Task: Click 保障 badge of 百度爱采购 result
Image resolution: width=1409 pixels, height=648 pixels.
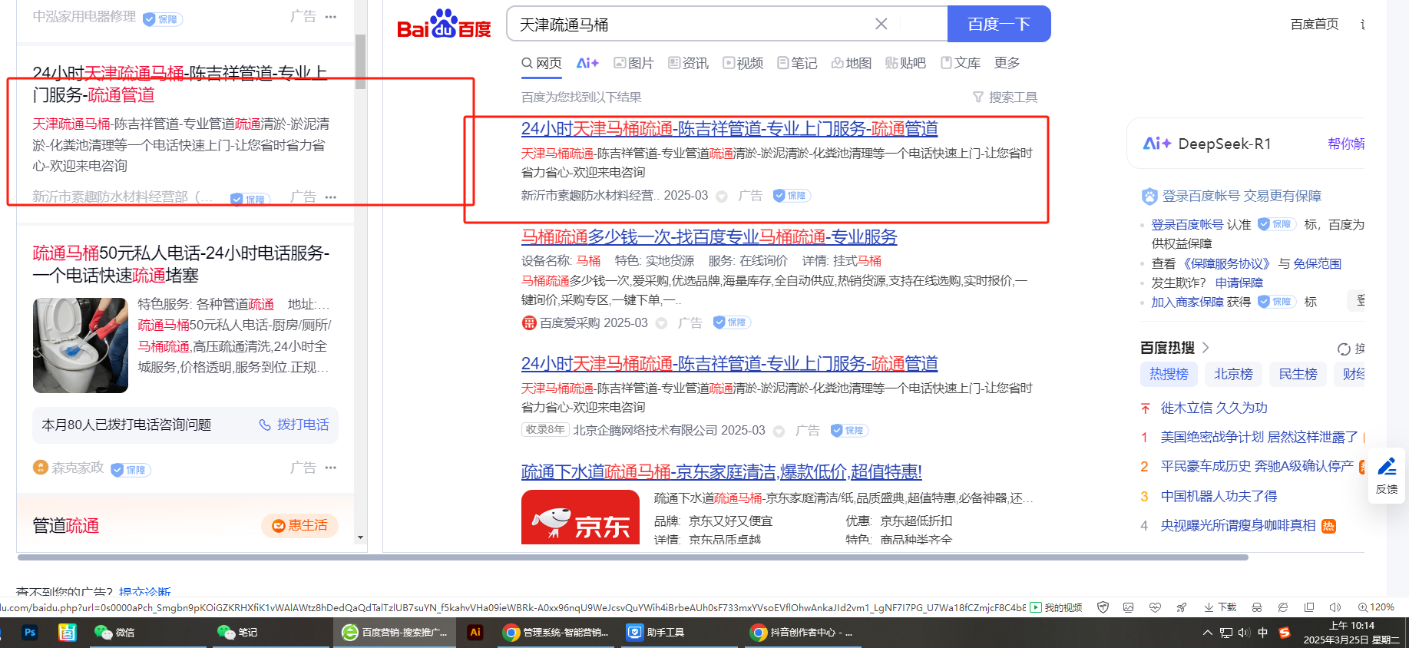Action: click(732, 322)
